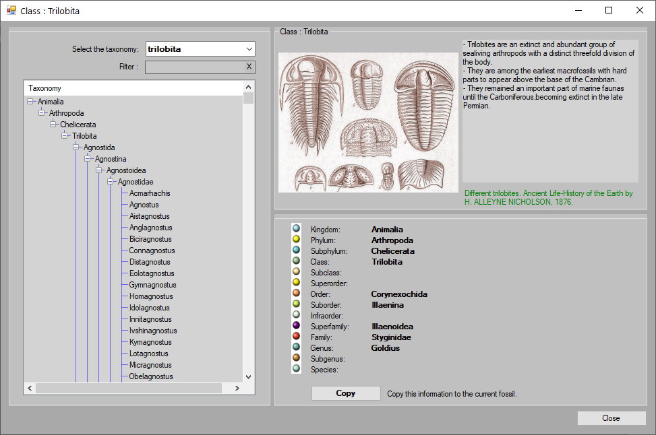Click the Order orange sphere icon

296,293
